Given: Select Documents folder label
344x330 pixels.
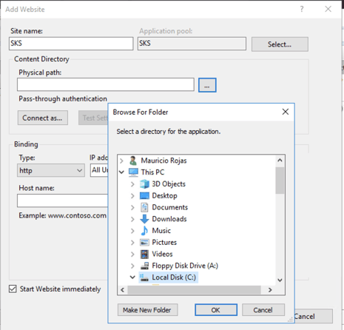Looking at the screenshot, I should (x=170, y=207).
